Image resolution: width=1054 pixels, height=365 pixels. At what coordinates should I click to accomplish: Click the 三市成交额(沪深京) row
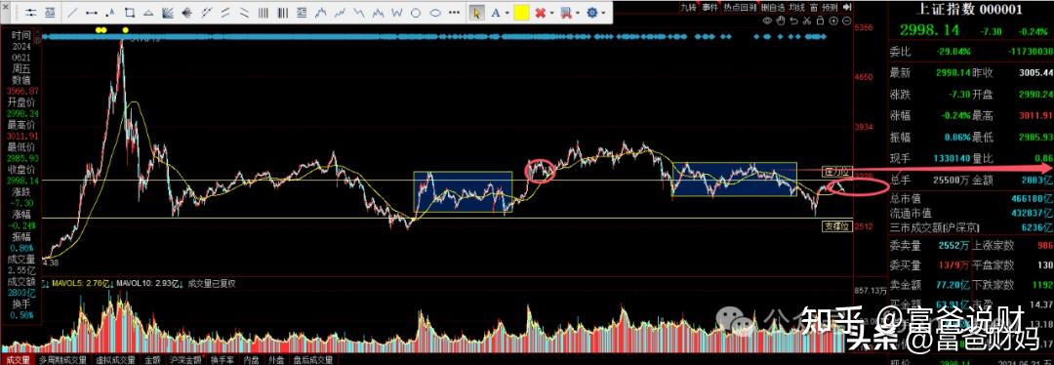pos(971,228)
